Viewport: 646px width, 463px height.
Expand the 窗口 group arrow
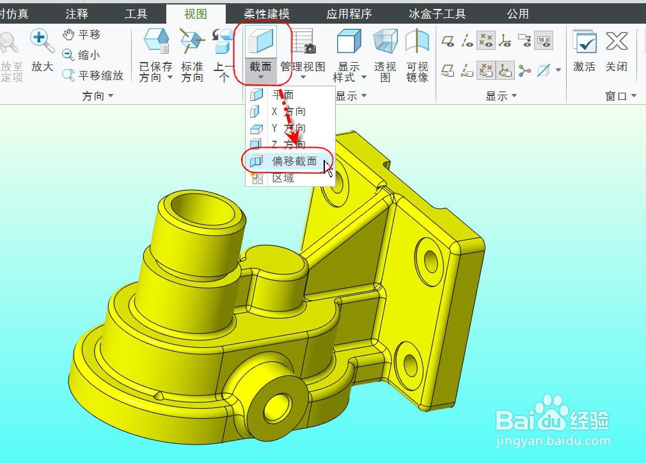[634, 96]
